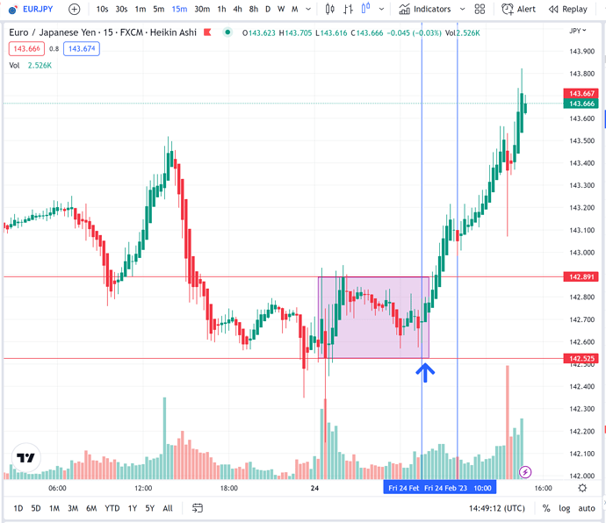Toggle percent scale mode
This screenshot has width=606, height=523.
[x=546, y=508]
